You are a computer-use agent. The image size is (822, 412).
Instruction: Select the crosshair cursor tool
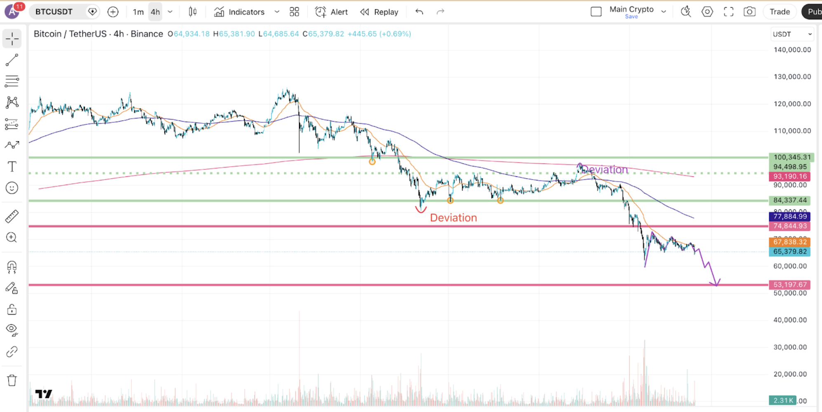(12, 39)
